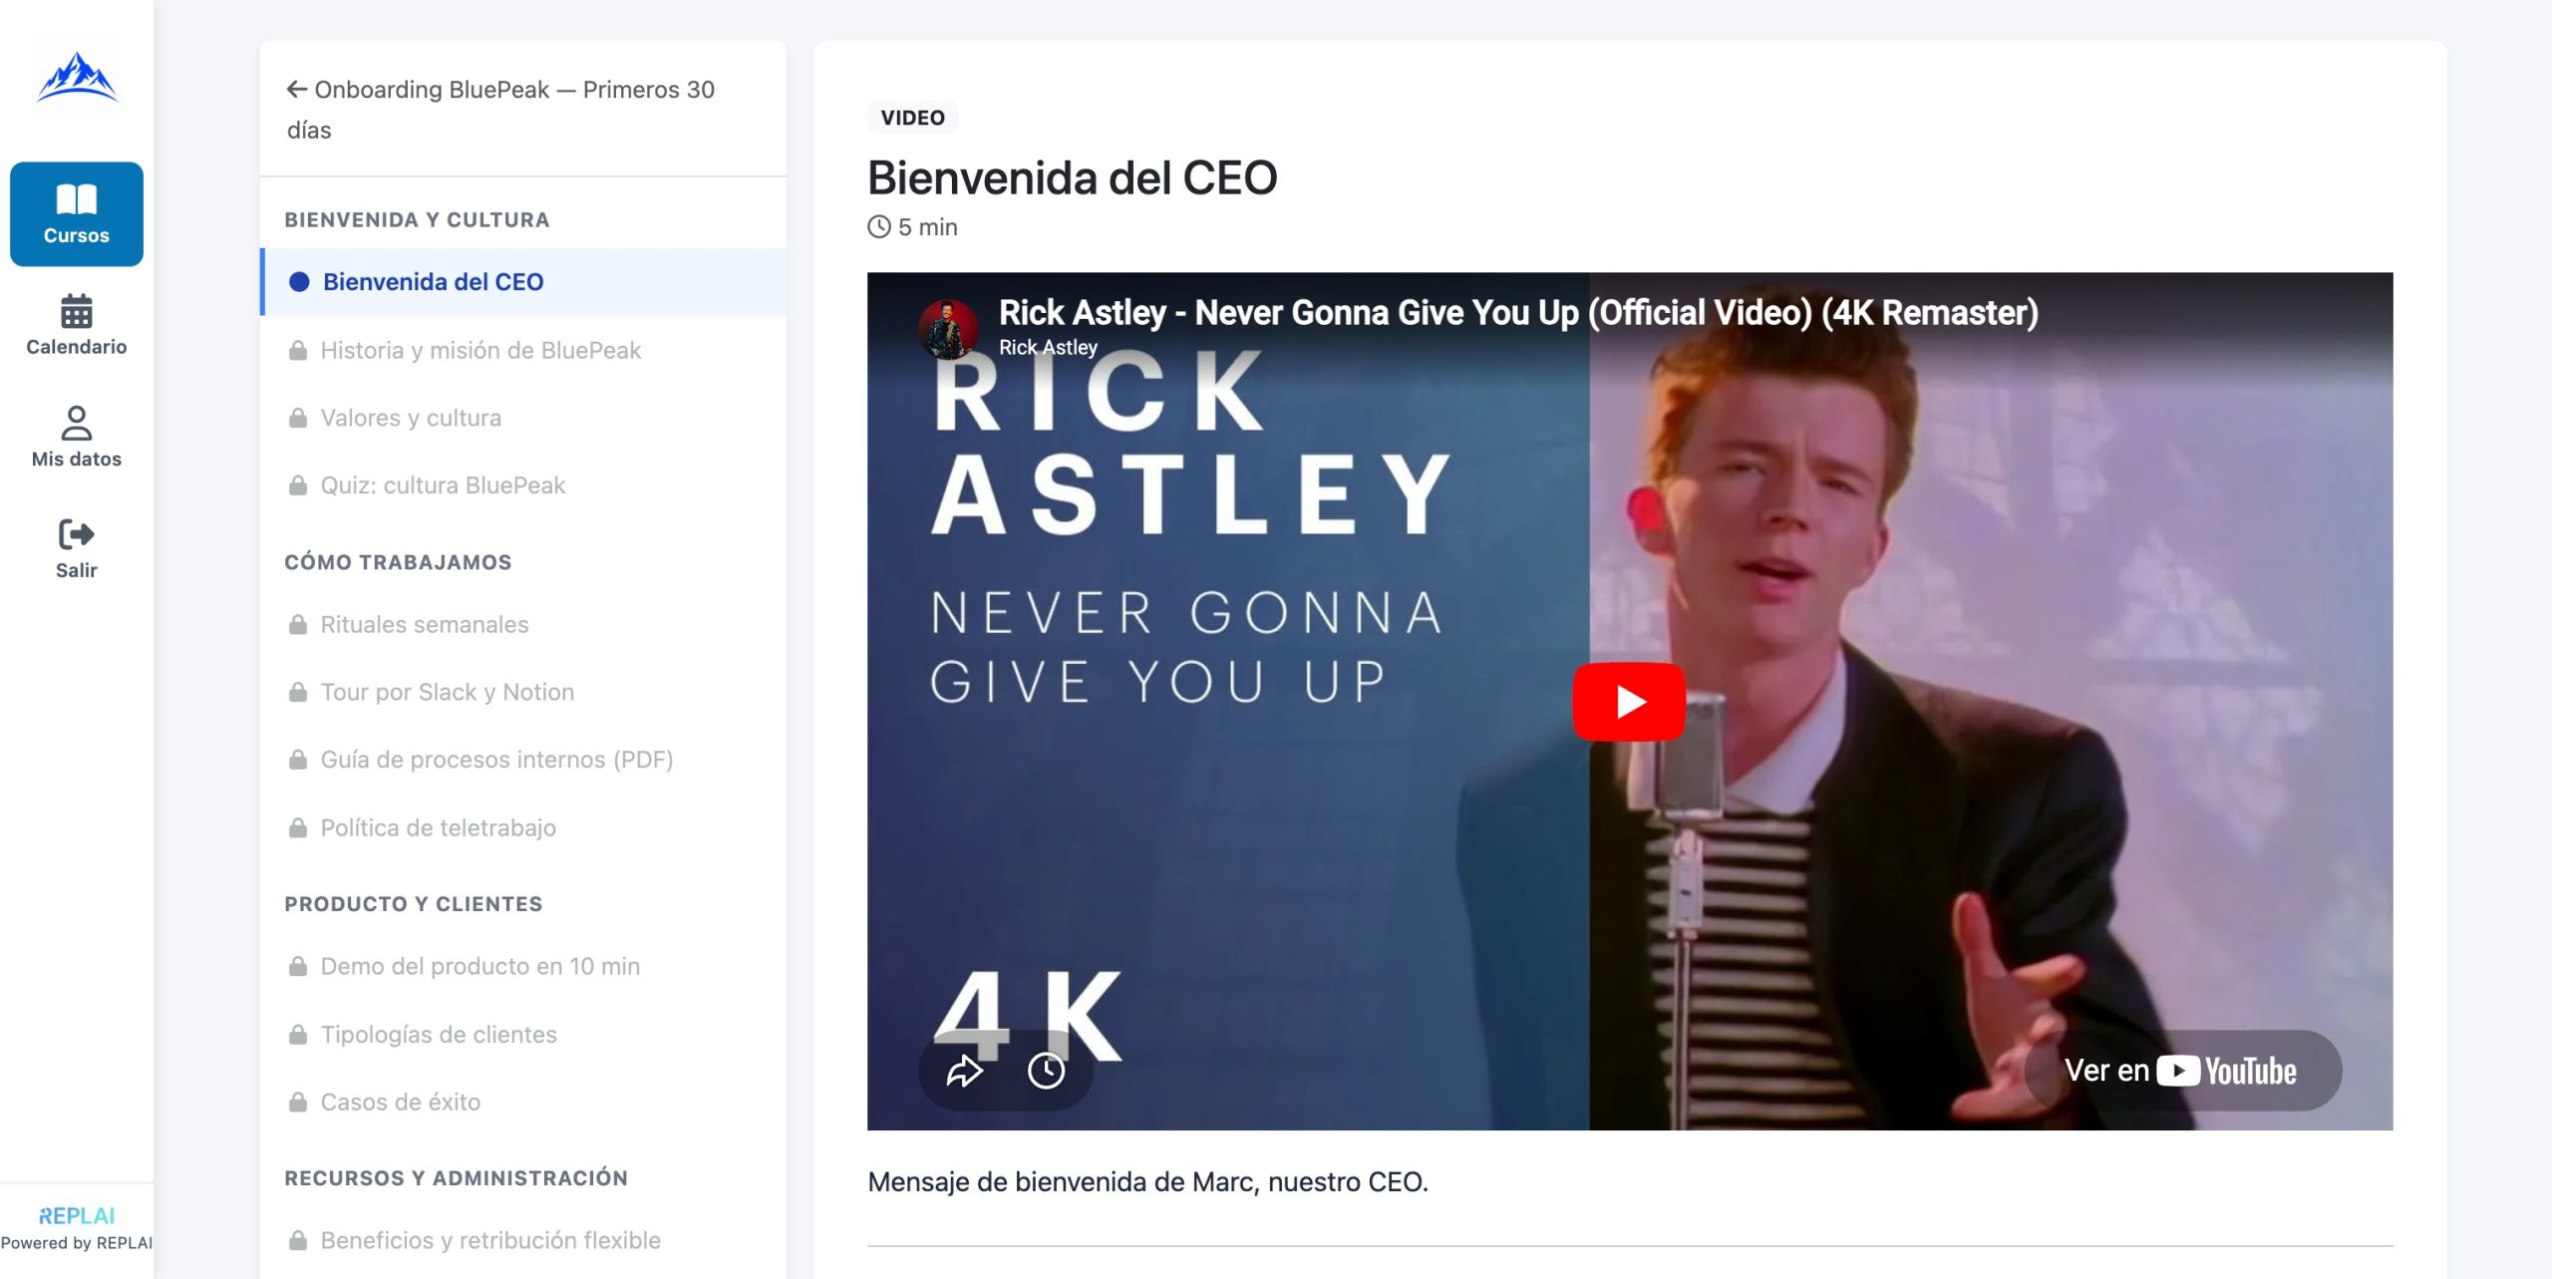This screenshot has width=2552, height=1279.
Task: Click the Onboarding BluePeak course title link
Action: click(x=500, y=110)
